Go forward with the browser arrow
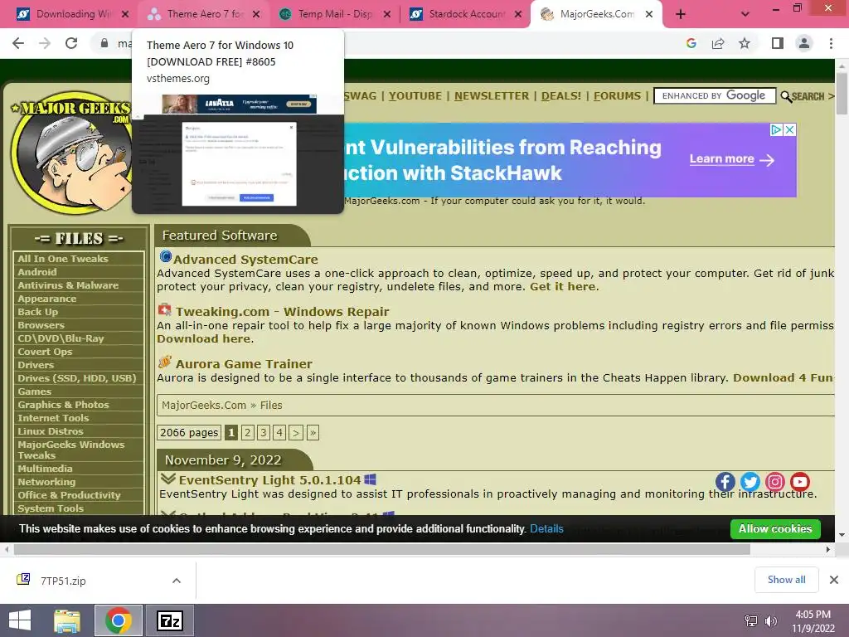This screenshot has height=637, width=849. 45,43
